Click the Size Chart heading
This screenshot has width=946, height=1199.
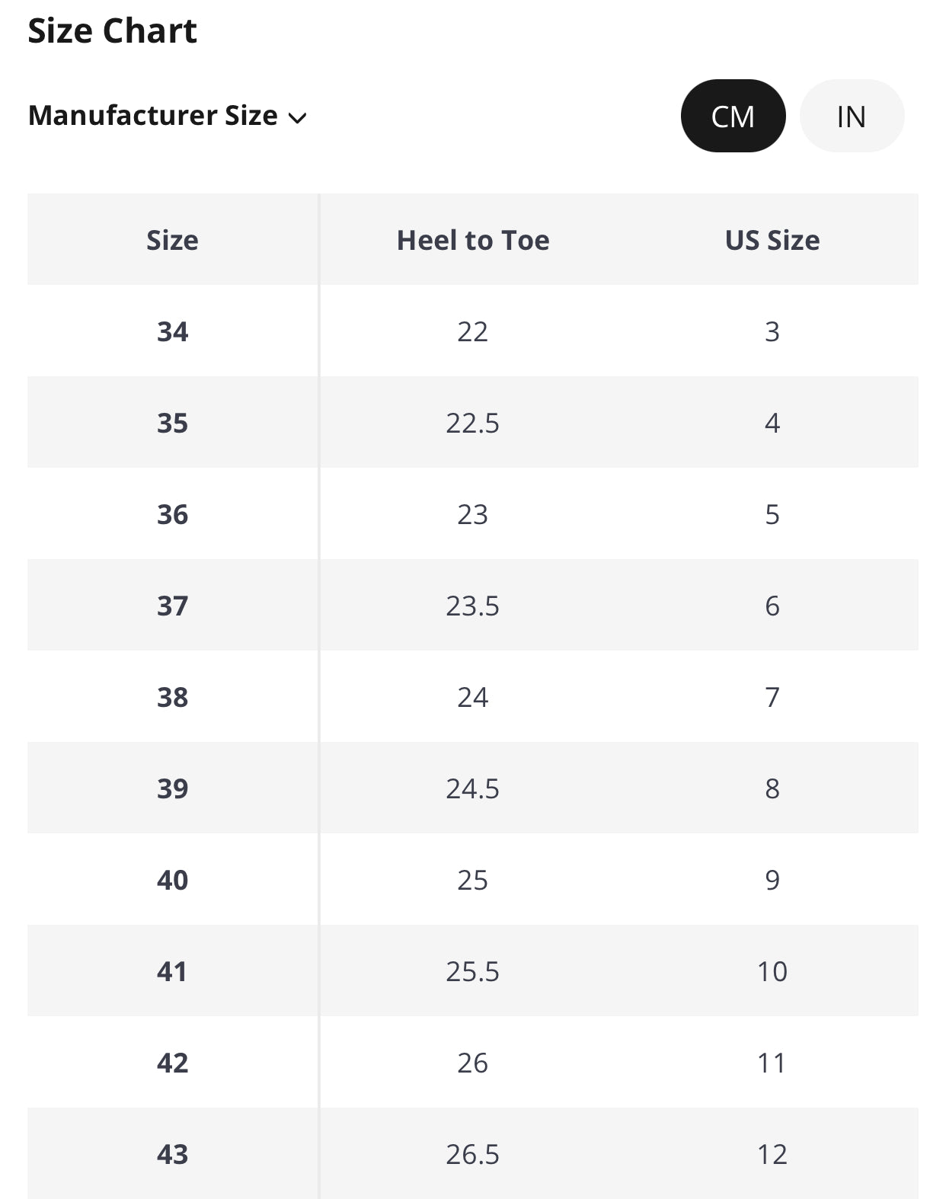(x=112, y=31)
